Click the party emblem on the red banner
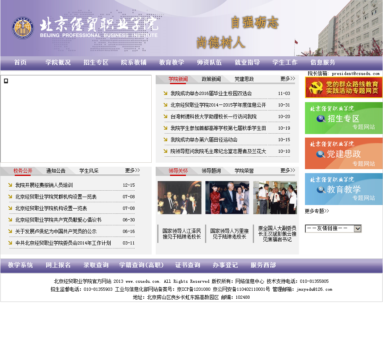 [316, 87]
